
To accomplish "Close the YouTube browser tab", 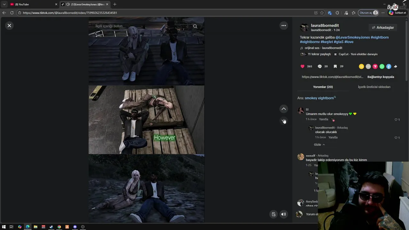I will (56, 4).
